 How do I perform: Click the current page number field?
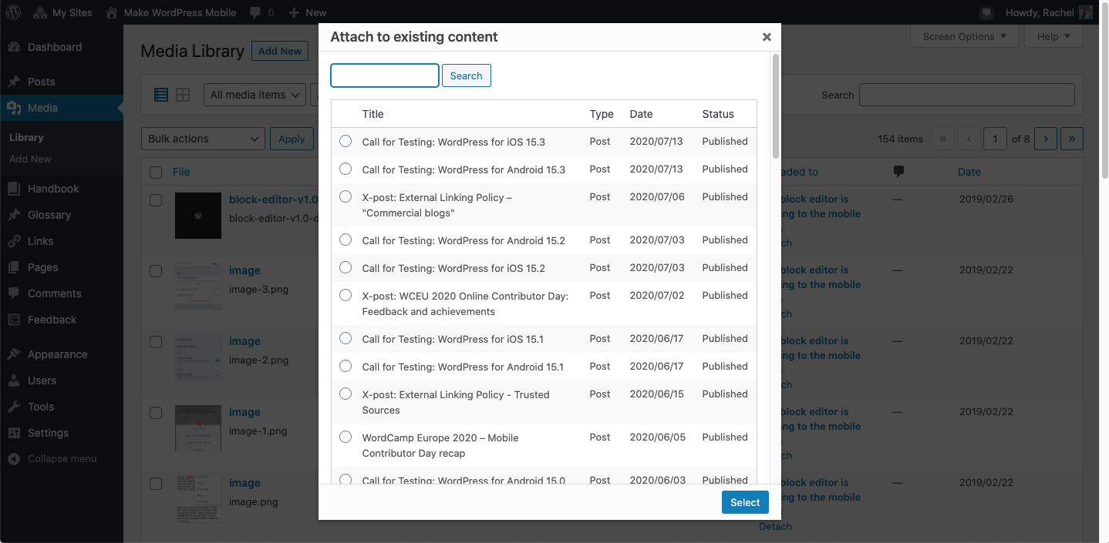click(x=996, y=139)
